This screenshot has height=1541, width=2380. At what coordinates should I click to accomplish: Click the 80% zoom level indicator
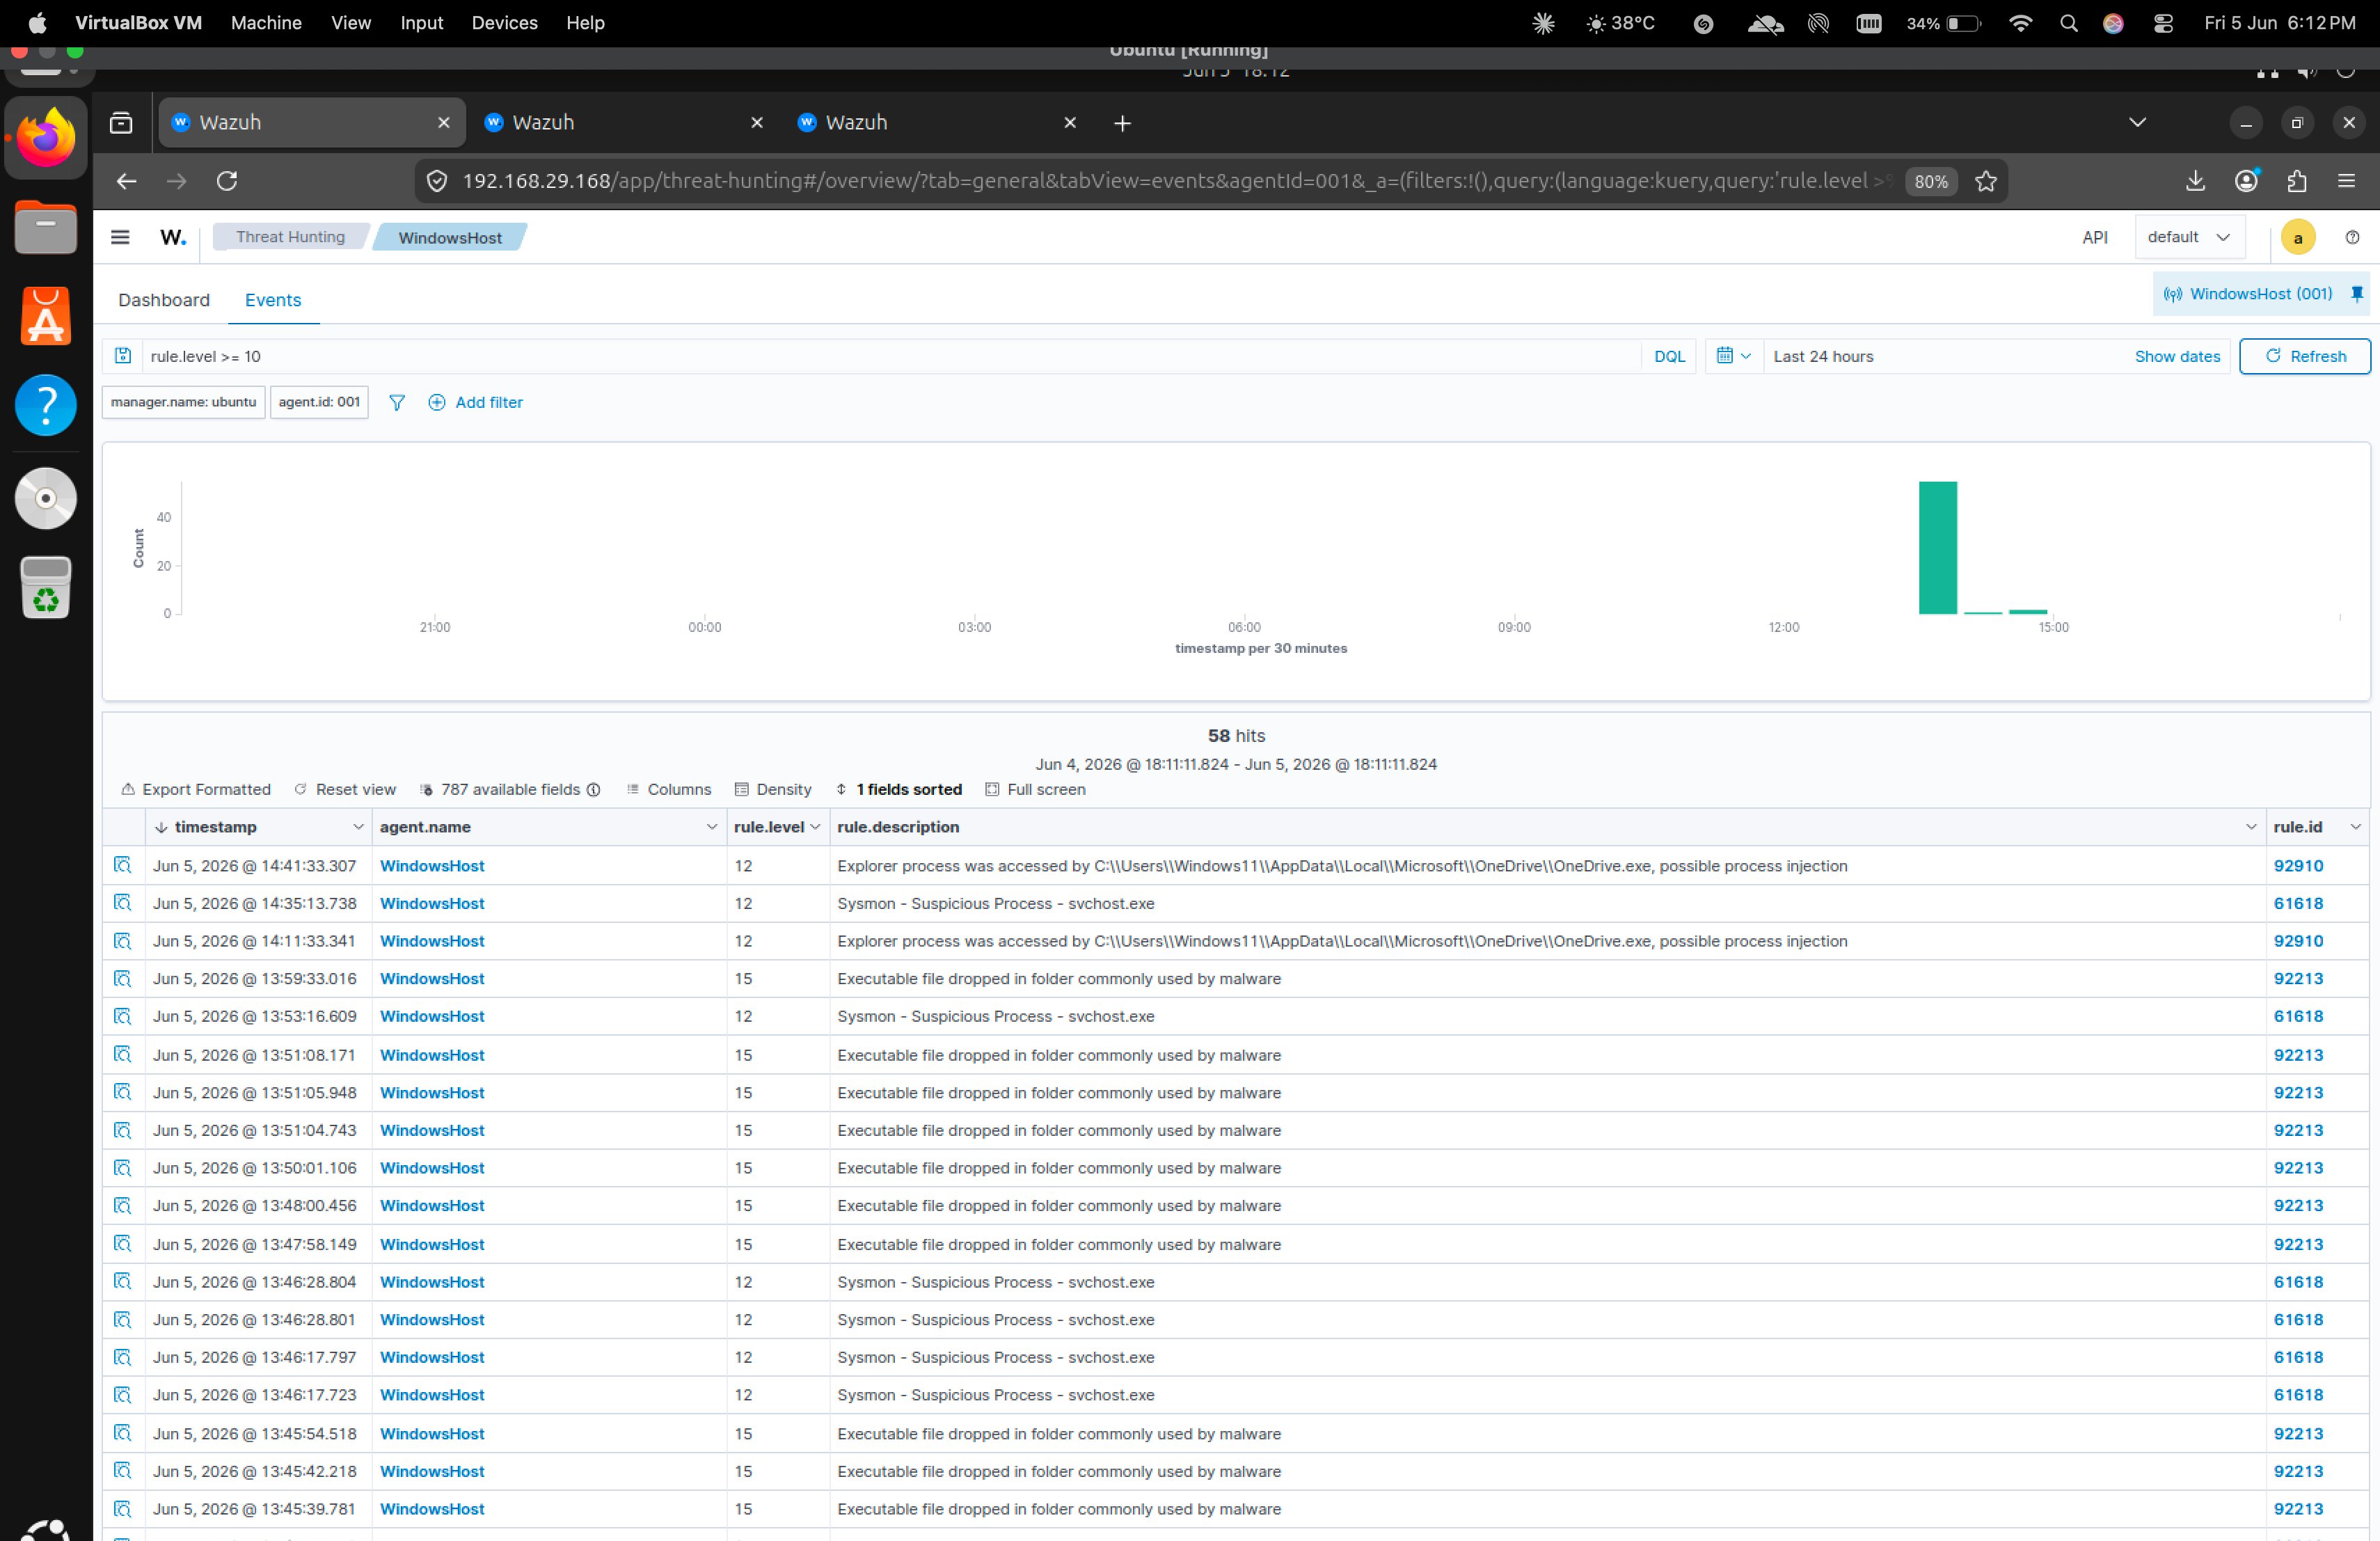click(1931, 181)
